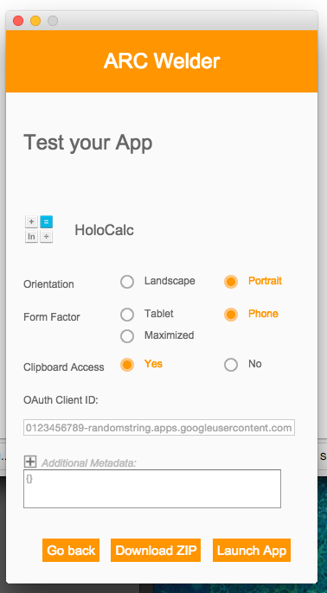Click the HoloCalc app name

(x=104, y=230)
